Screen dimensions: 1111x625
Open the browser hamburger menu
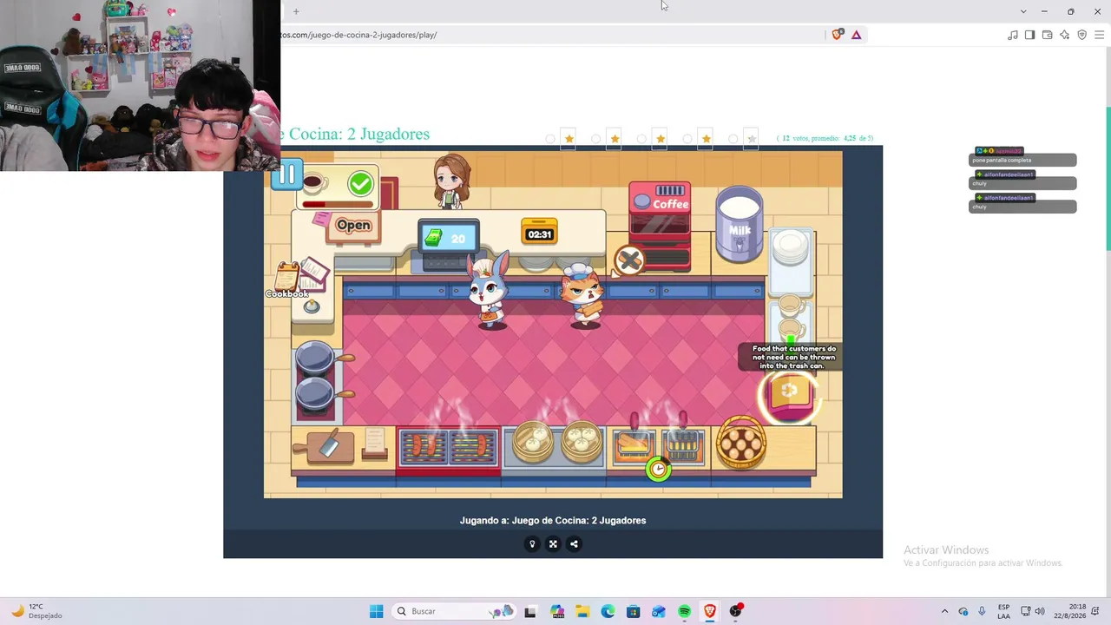(x=1099, y=35)
